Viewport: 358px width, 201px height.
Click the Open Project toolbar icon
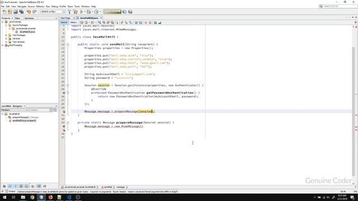16,12
